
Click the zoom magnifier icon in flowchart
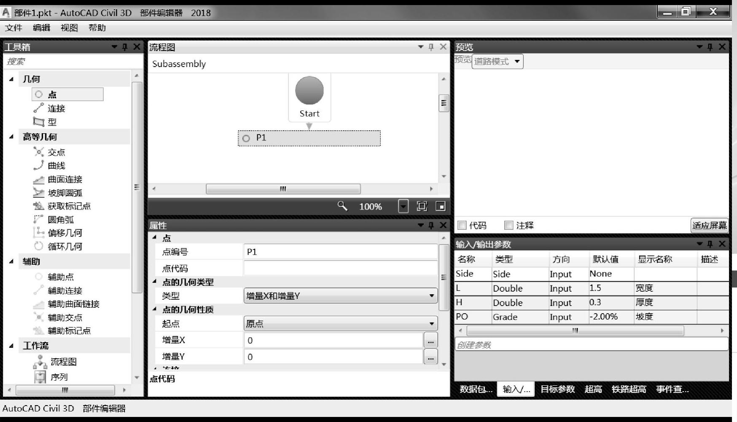click(342, 206)
